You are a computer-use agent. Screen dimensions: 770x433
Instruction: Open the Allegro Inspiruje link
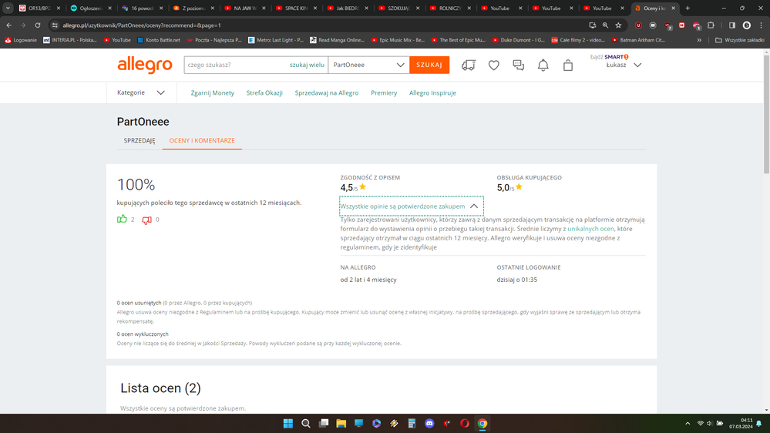pyautogui.click(x=432, y=92)
